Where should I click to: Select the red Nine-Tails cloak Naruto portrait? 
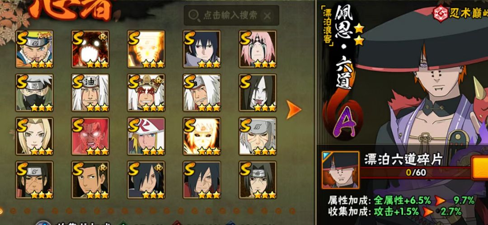[x=90, y=49]
